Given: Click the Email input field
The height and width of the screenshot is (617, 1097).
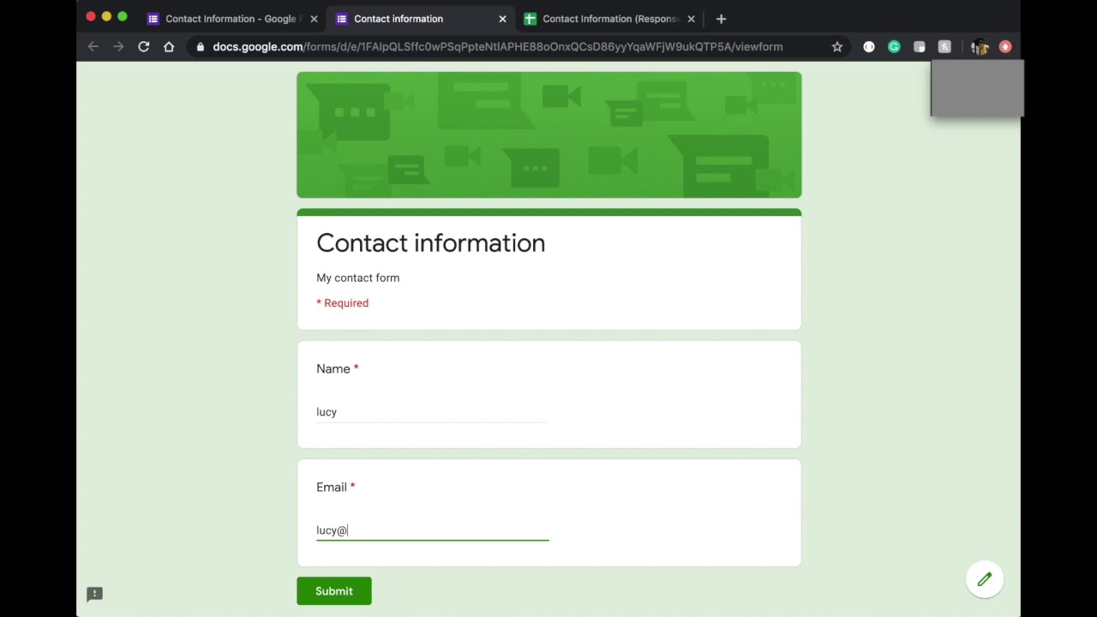Looking at the screenshot, I should (x=432, y=530).
